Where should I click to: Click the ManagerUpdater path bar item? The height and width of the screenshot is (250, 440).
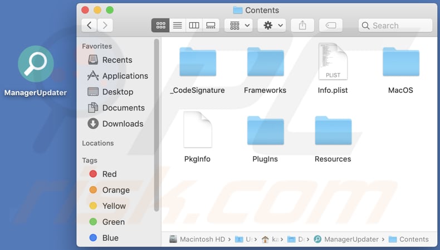point(346,239)
